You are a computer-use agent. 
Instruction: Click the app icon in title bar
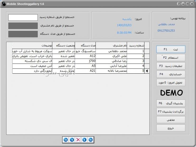coord(3,4)
